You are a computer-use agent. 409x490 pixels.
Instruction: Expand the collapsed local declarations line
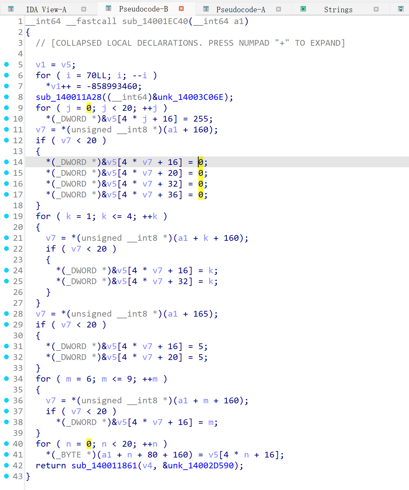190,43
